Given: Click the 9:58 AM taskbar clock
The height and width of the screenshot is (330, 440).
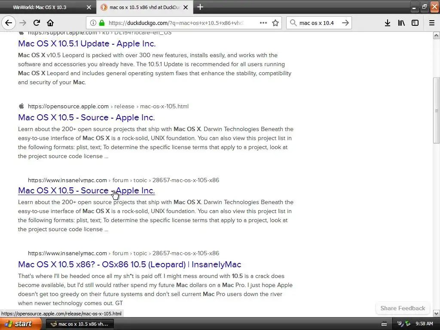Looking at the screenshot, I should coord(424,324).
